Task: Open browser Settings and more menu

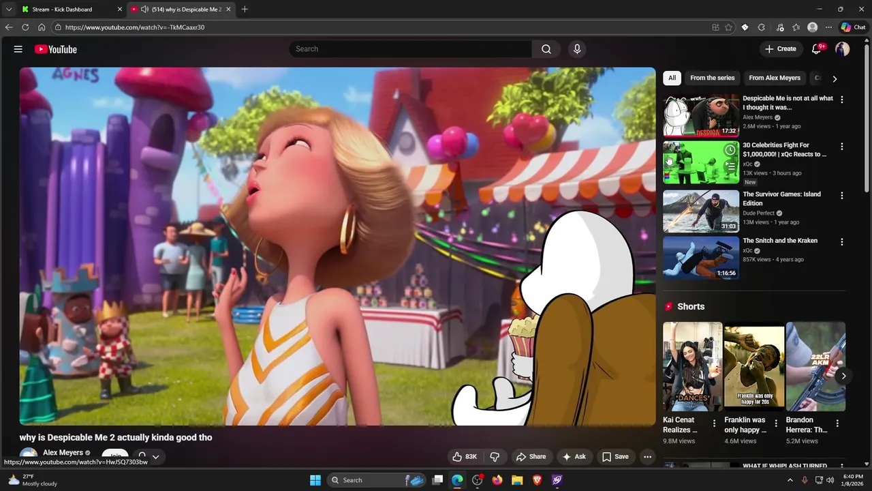Action: point(829,27)
